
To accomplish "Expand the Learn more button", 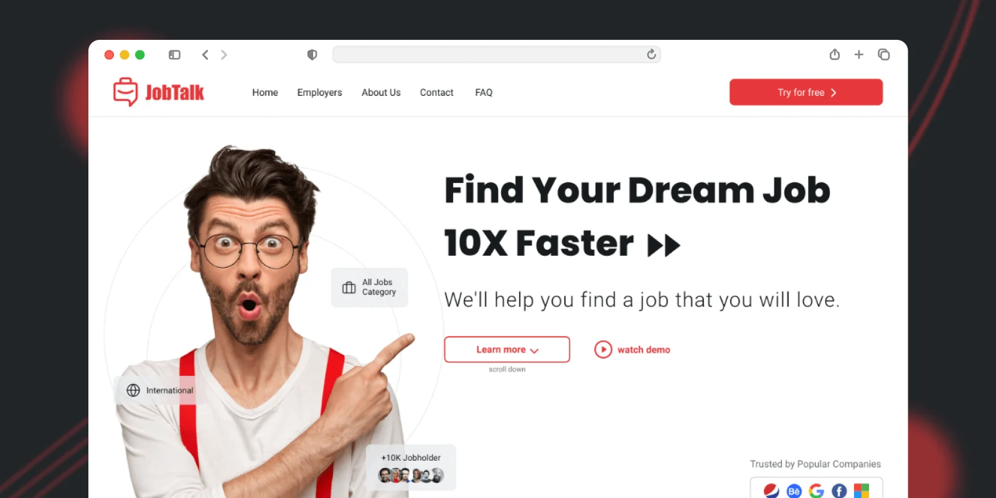I will [507, 350].
